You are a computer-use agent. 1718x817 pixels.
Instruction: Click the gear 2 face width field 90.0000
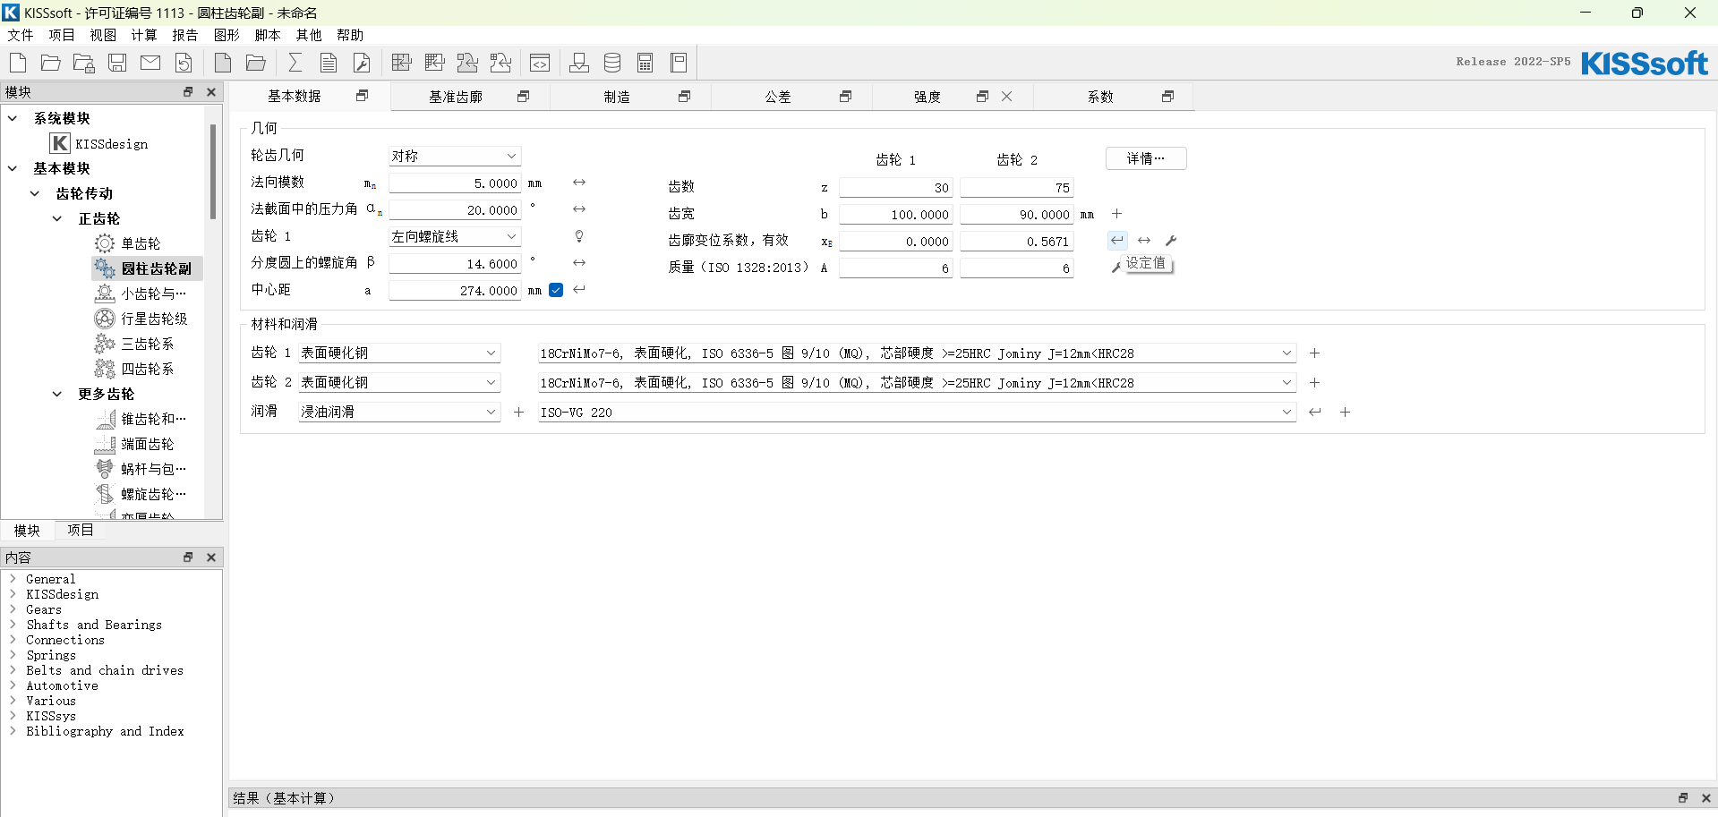[1016, 215]
